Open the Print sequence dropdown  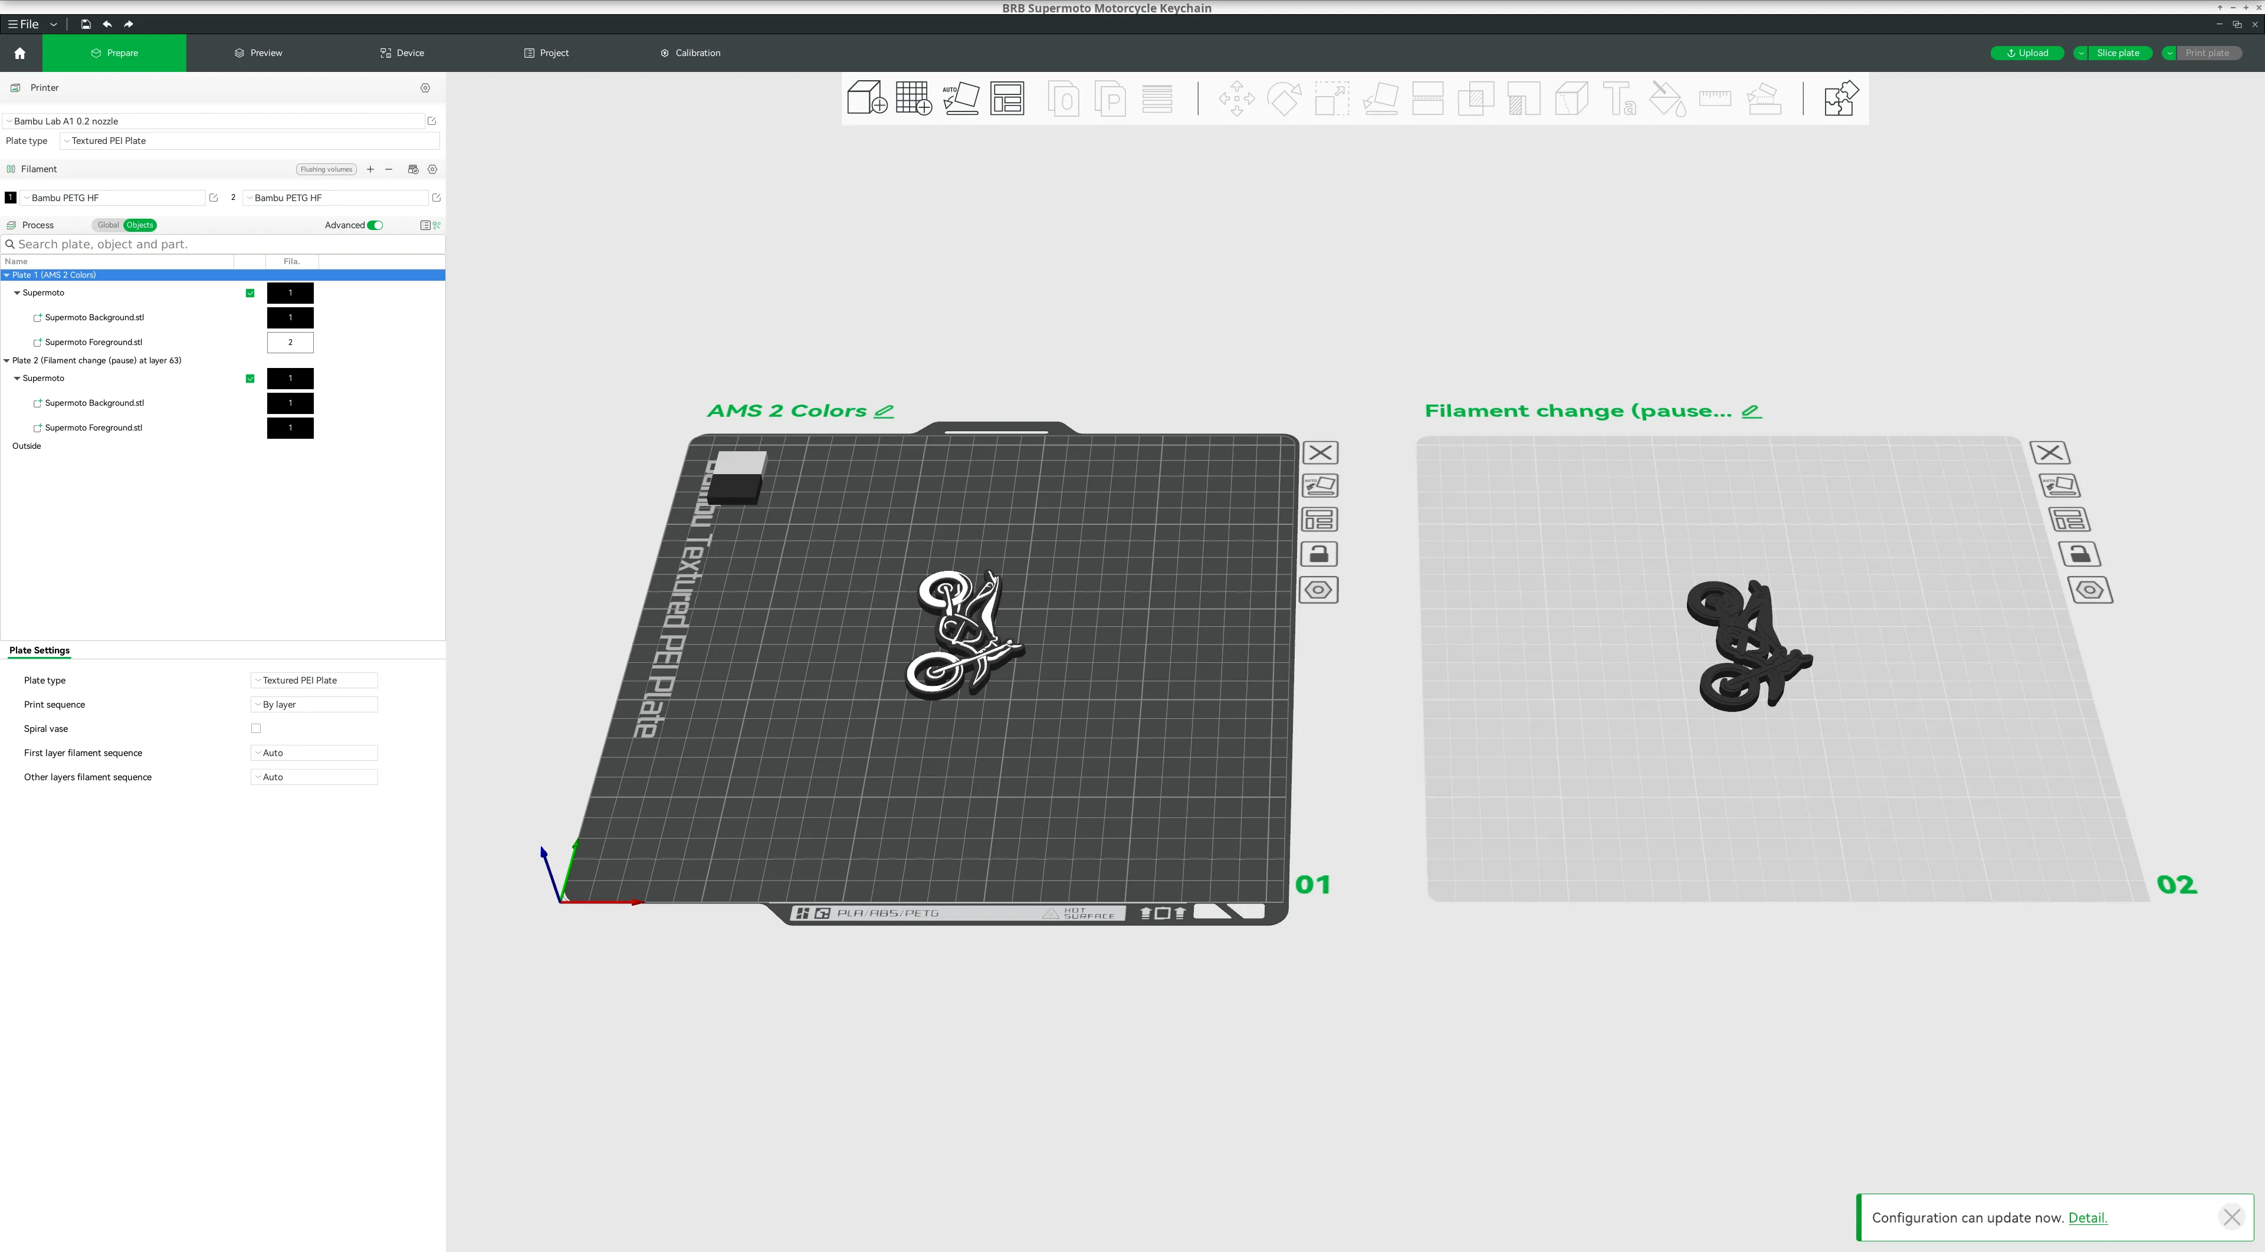(x=313, y=704)
